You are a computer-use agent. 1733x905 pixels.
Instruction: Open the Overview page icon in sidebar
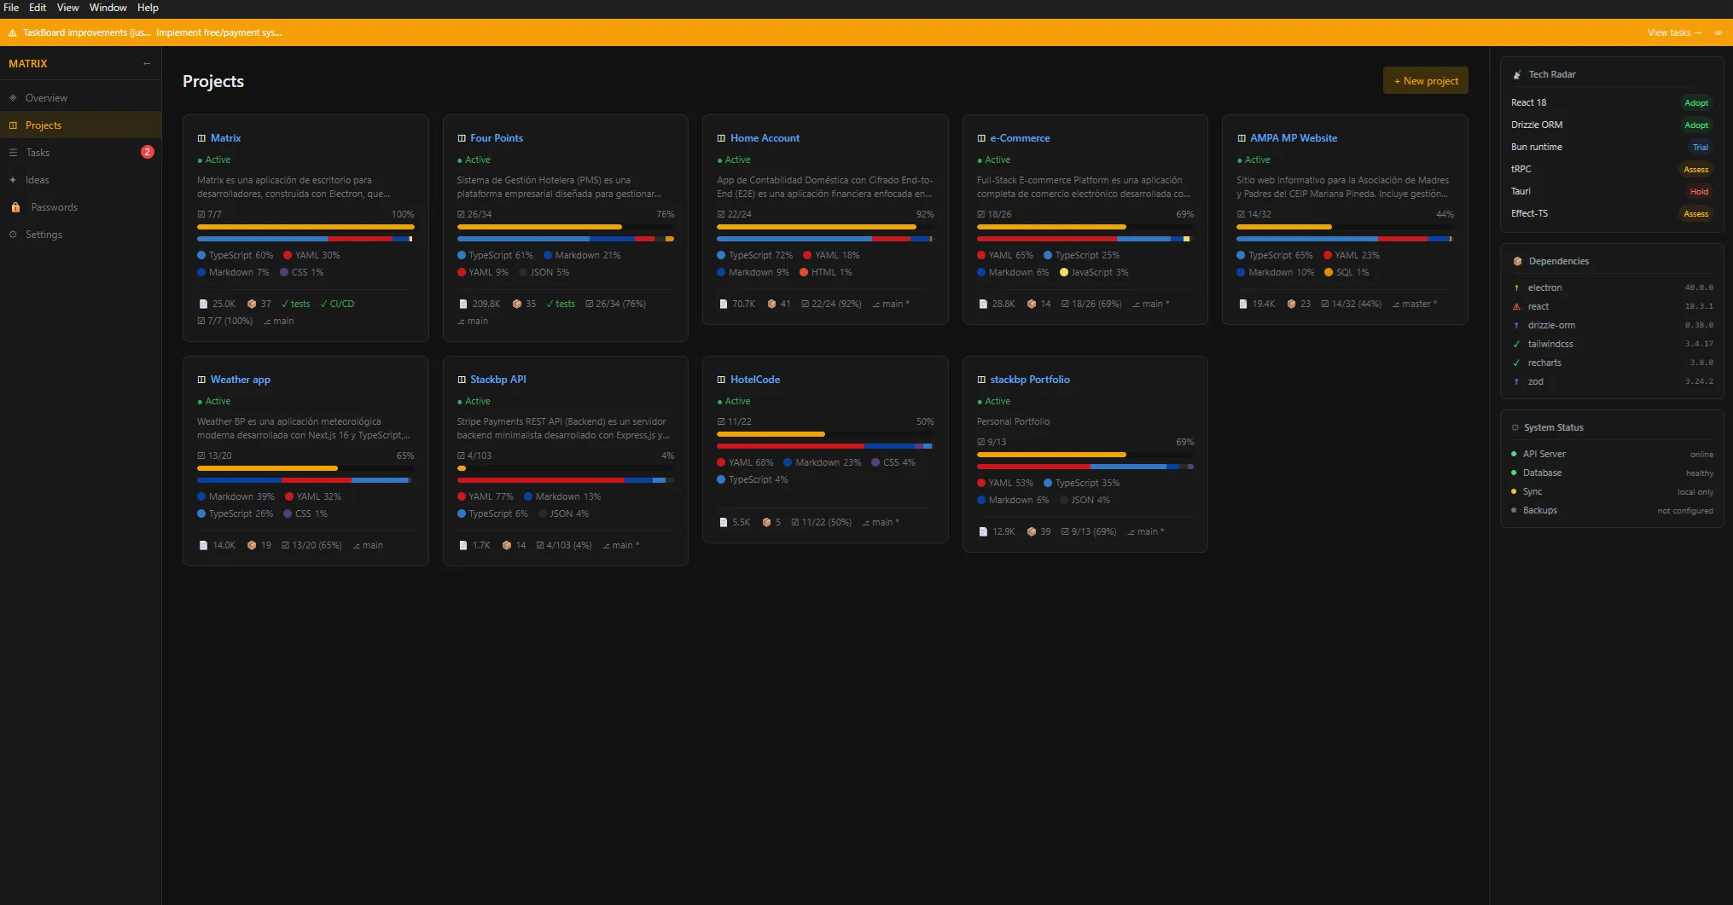[13, 98]
